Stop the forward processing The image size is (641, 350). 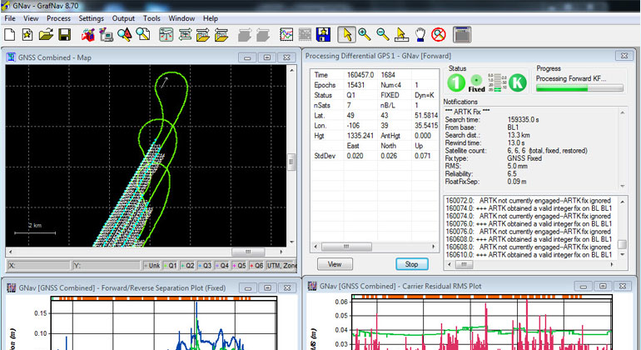[x=412, y=264]
